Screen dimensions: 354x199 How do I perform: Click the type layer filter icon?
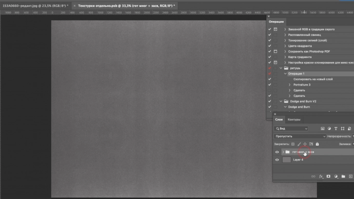click(x=336, y=129)
